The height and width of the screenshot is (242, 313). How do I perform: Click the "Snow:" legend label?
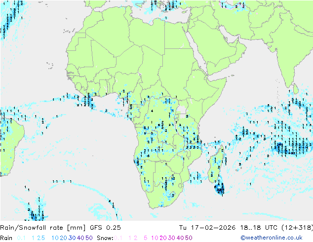[105, 238]
